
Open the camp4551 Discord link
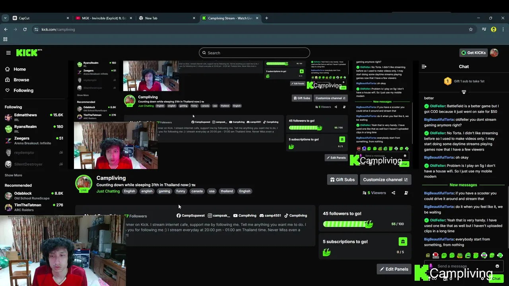[270, 215]
